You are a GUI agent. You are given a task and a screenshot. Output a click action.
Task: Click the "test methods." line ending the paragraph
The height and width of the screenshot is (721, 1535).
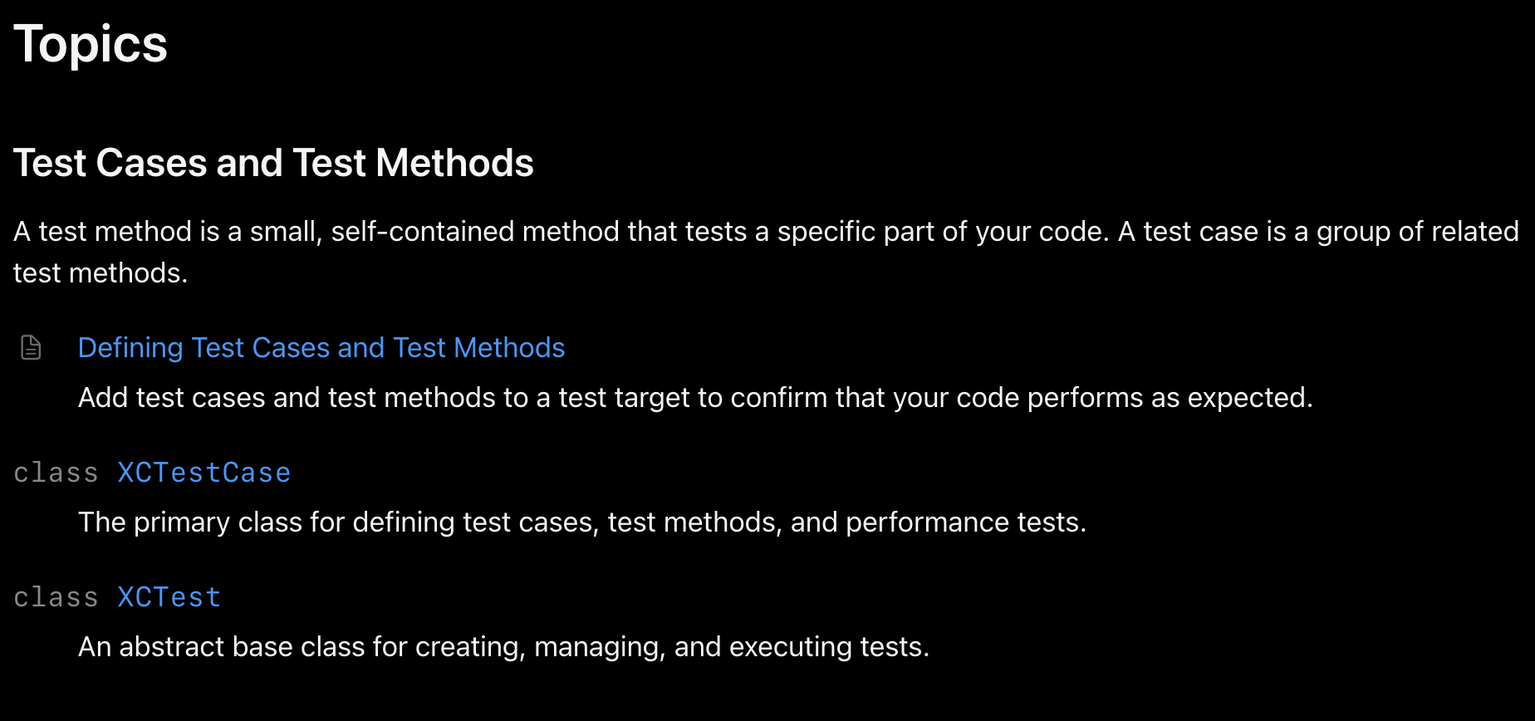[101, 273]
